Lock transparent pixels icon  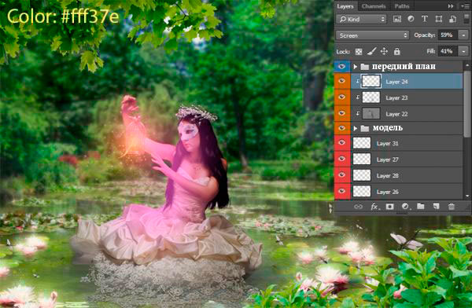(x=359, y=52)
